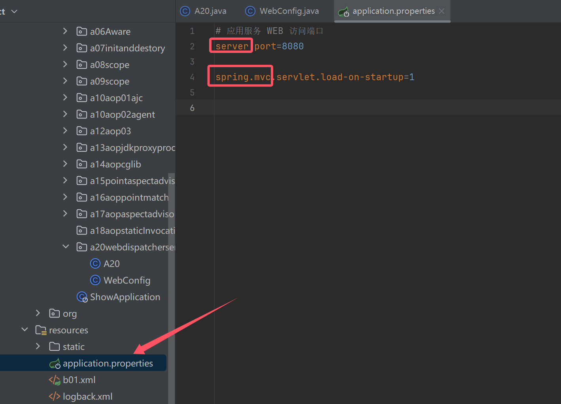
Task: Click the a14aopcglib folder icon
Action: coord(82,164)
